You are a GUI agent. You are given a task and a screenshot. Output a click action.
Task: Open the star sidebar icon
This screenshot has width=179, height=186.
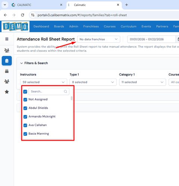pos(7,92)
